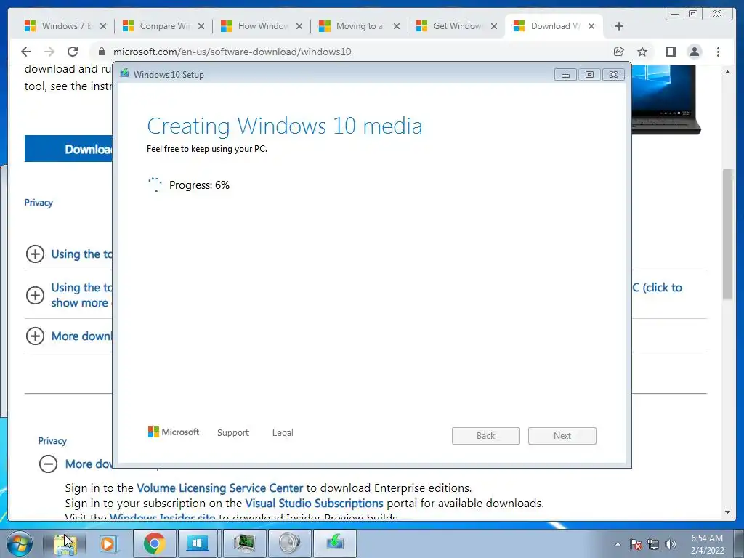Click Legal link in Windows 10 Setup

coord(283,433)
